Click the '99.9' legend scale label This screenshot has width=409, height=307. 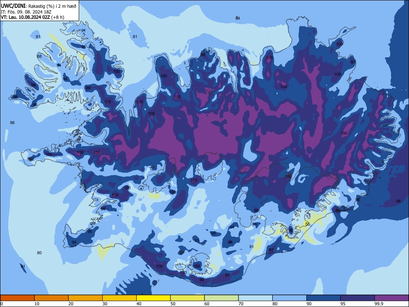[379, 304]
